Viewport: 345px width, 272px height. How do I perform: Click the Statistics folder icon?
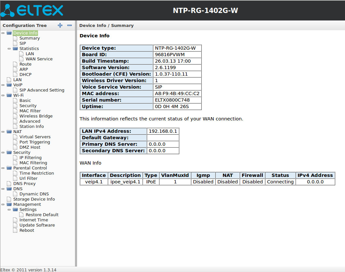pyautogui.click(x=15, y=49)
